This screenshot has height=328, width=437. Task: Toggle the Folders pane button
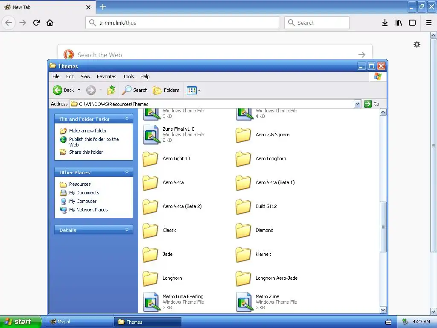[x=166, y=90]
